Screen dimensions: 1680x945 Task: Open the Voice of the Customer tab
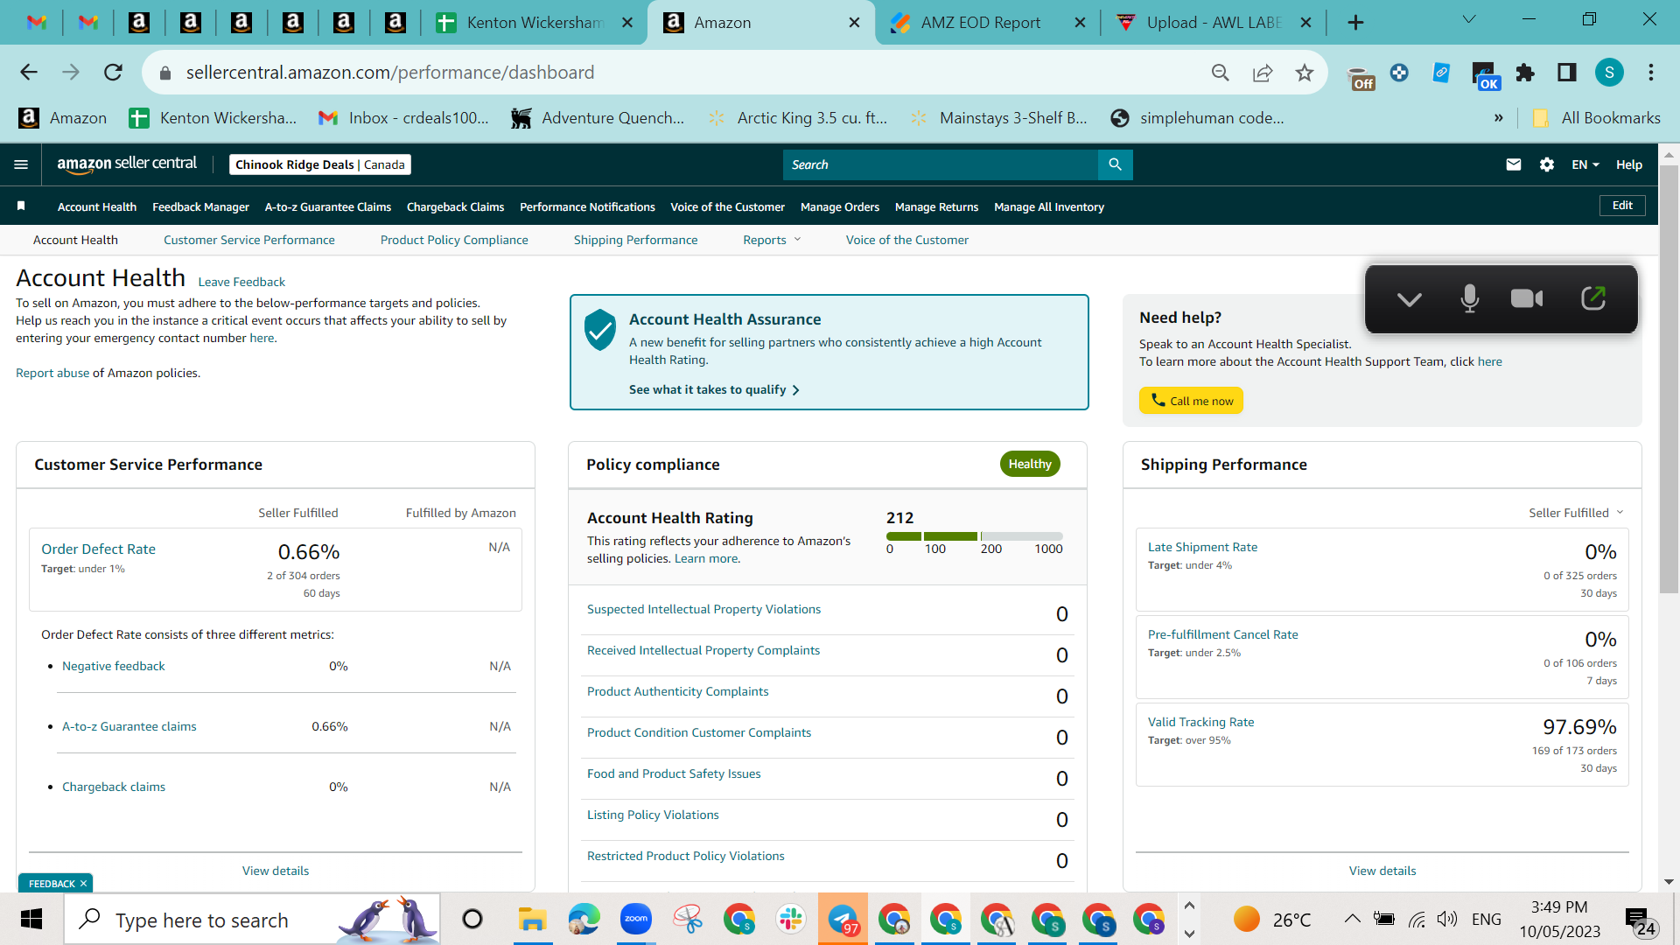coord(906,240)
